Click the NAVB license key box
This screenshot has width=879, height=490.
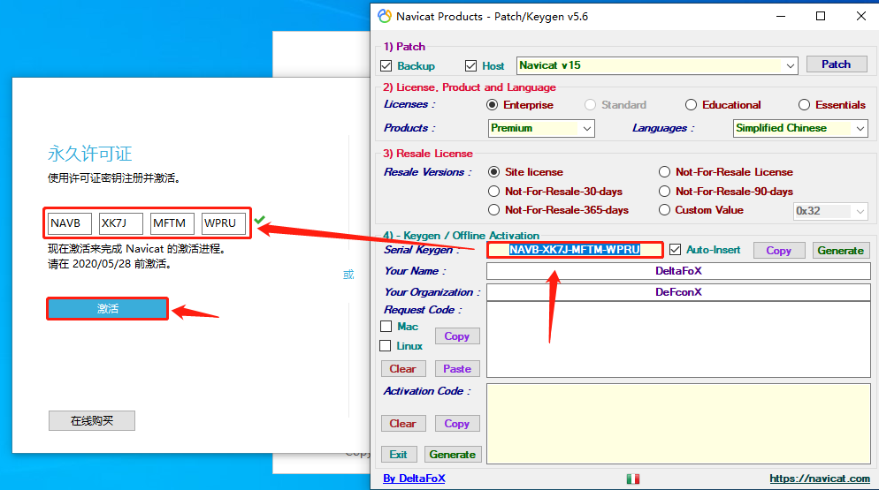click(70, 222)
